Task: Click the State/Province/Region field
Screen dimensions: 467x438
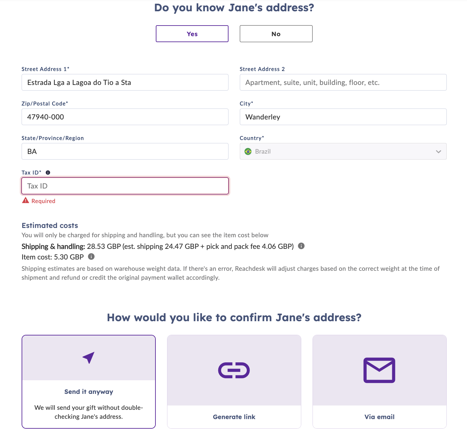Action: [x=125, y=151]
